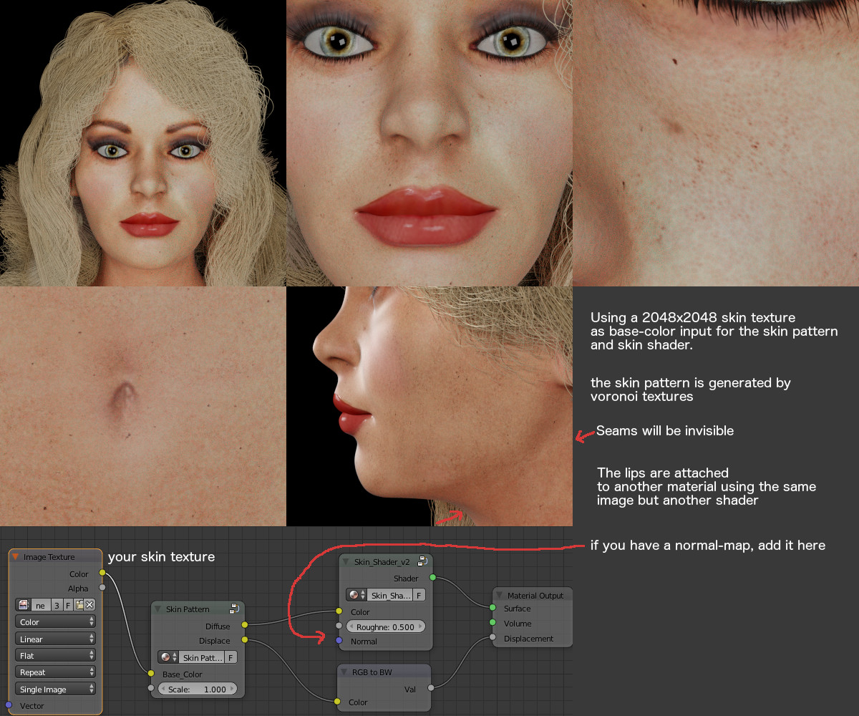Browse node tree icon in Skin_Shader_v2
The width and height of the screenshot is (859, 716).
coord(356,595)
